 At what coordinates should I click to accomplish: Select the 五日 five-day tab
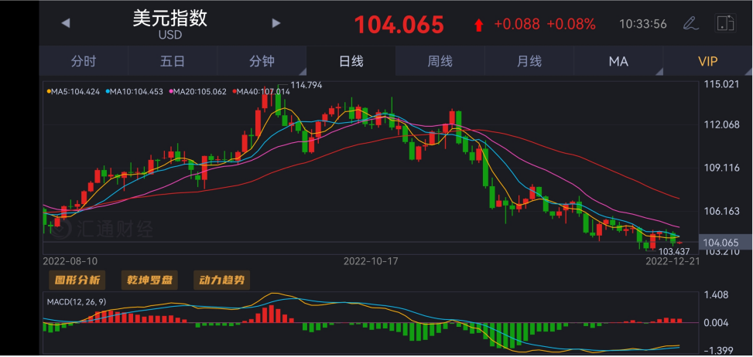[x=173, y=62]
